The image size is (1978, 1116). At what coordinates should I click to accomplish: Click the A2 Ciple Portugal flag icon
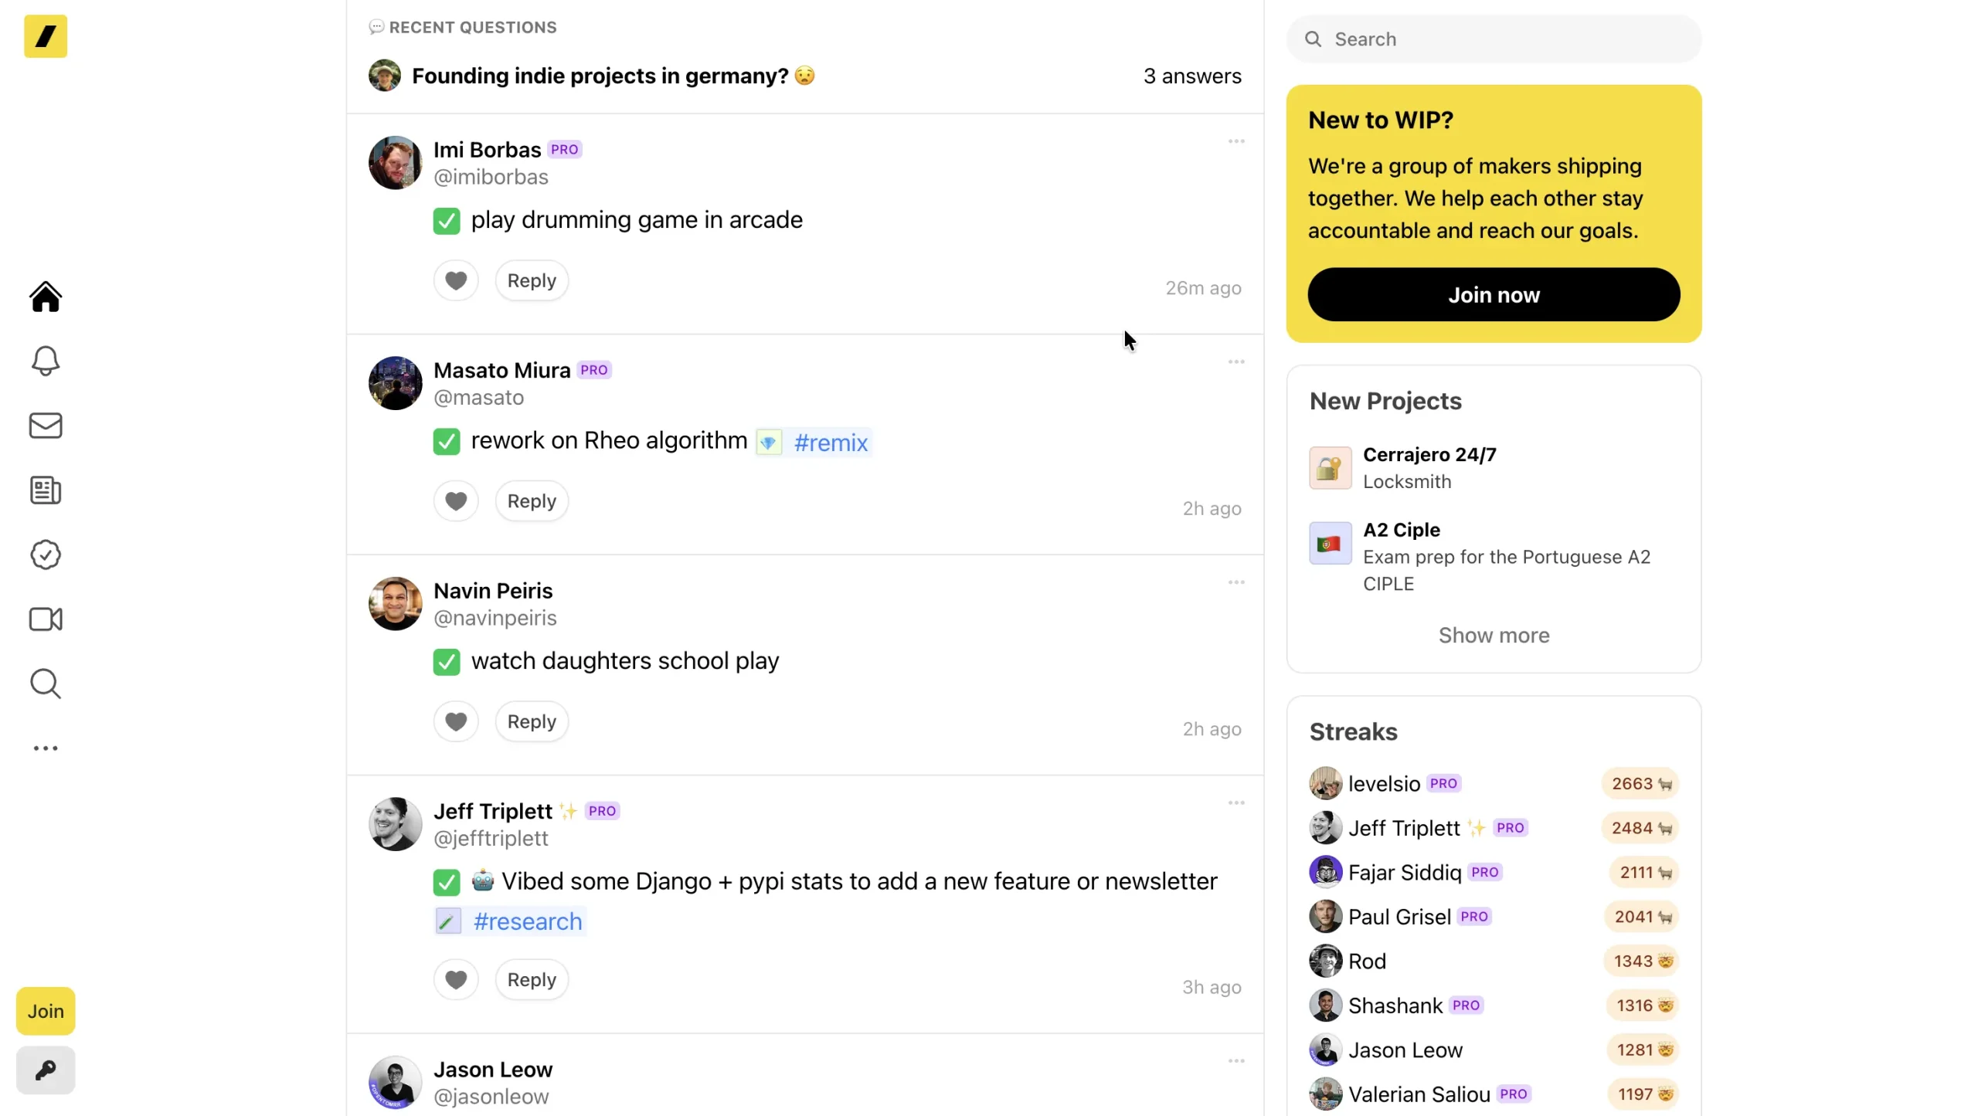click(1331, 543)
